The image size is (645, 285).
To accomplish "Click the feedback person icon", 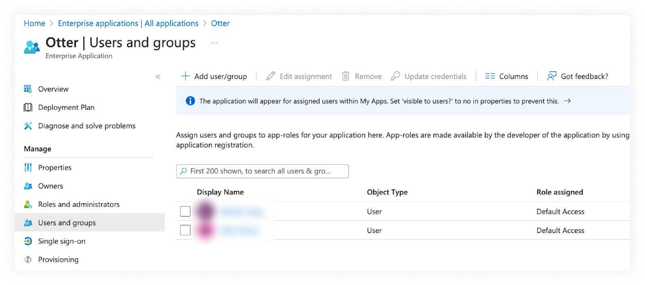I will [551, 76].
